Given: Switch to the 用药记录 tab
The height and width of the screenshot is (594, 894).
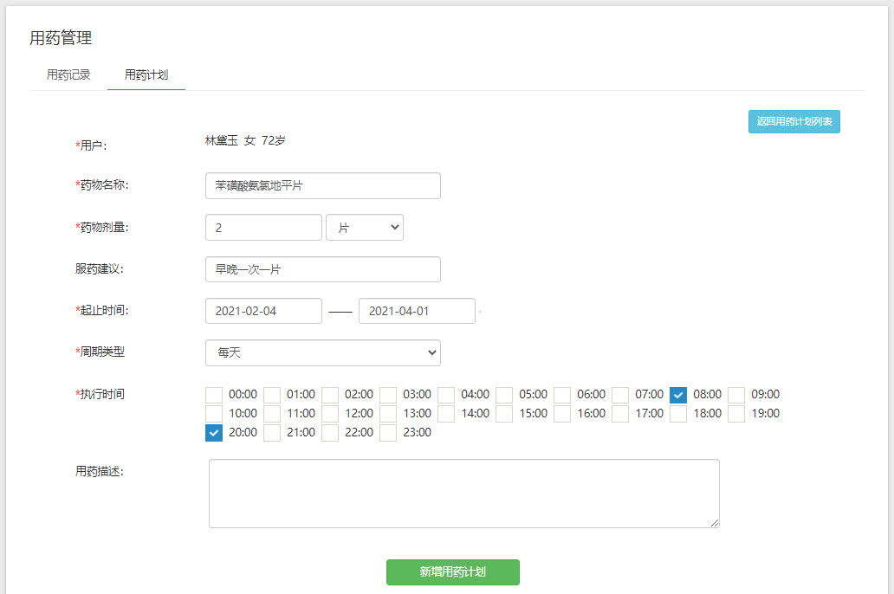Looking at the screenshot, I should coord(67,74).
